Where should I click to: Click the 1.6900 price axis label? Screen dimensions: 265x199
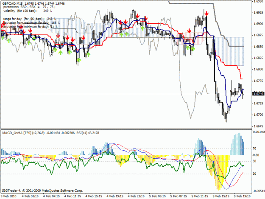tap(258, 24)
